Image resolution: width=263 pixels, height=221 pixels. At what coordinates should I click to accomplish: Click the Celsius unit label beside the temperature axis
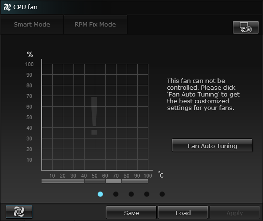(161, 175)
